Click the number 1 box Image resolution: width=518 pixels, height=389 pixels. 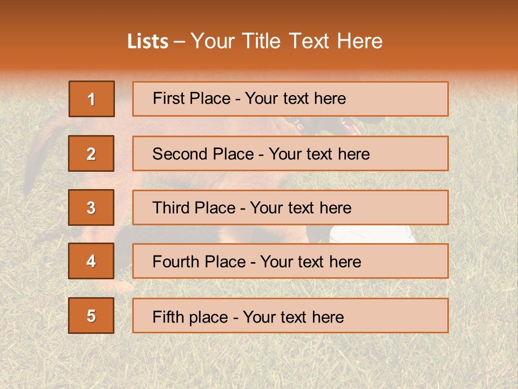pyautogui.click(x=91, y=99)
